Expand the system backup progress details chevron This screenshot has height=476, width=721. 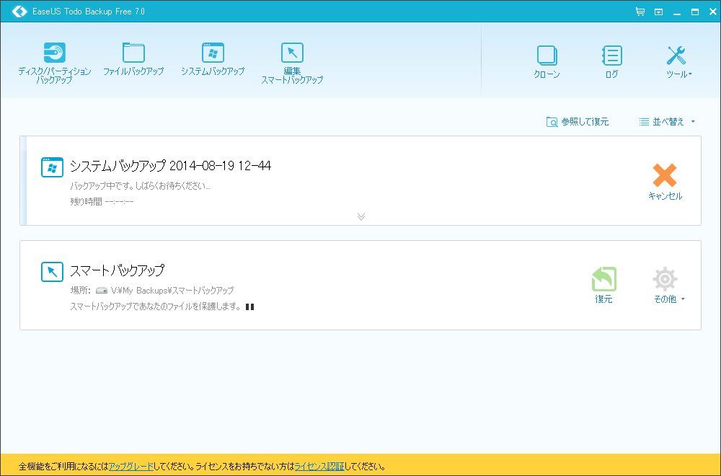361,216
